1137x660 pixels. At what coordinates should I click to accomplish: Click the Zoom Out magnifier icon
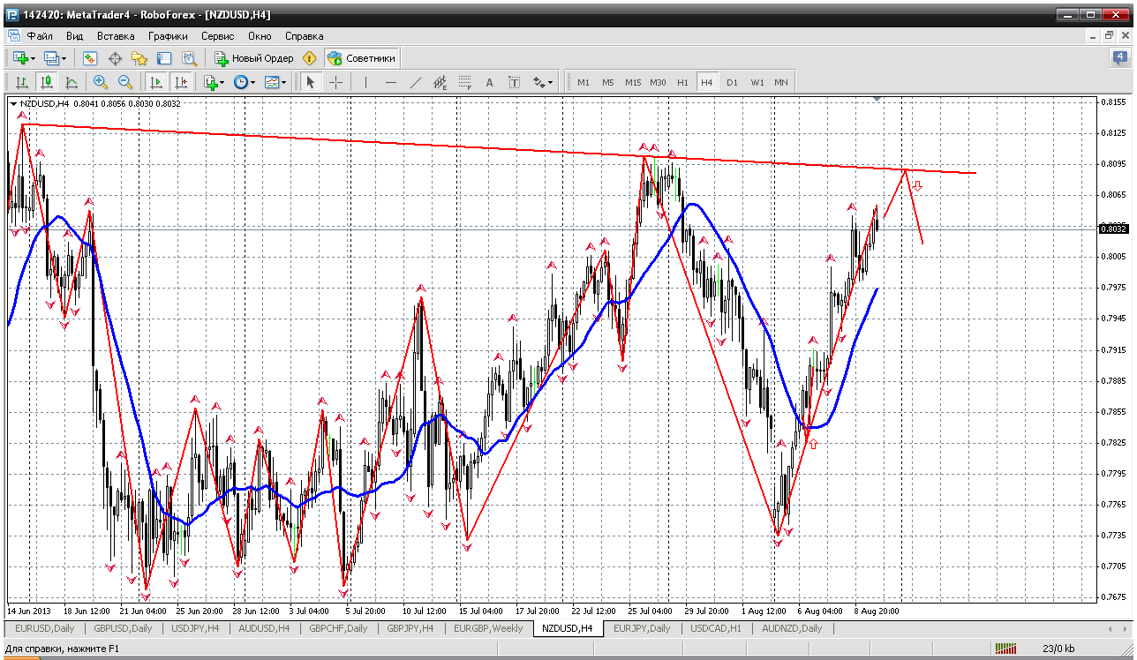click(x=125, y=82)
